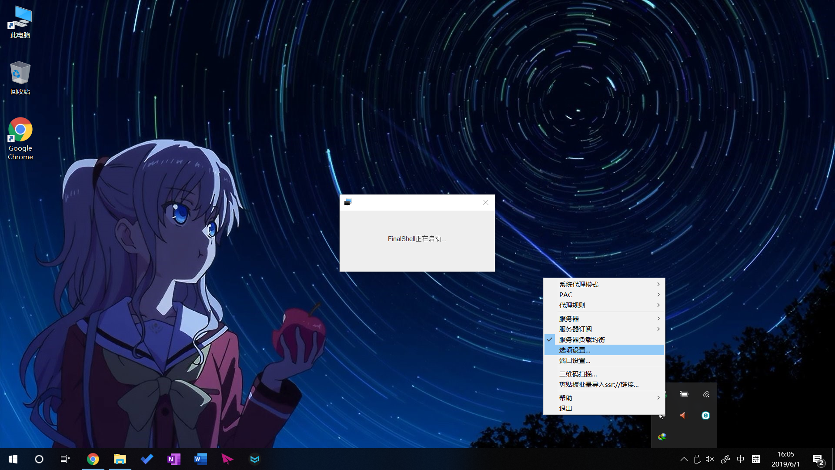Click the Wi-Fi icon in tray overflow
Viewport: 835px width, 470px height.
[706, 394]
